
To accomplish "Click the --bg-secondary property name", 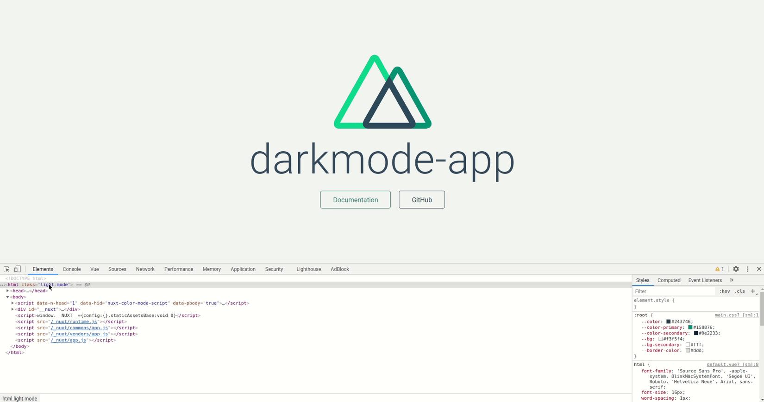I will [x=661, y=345].
